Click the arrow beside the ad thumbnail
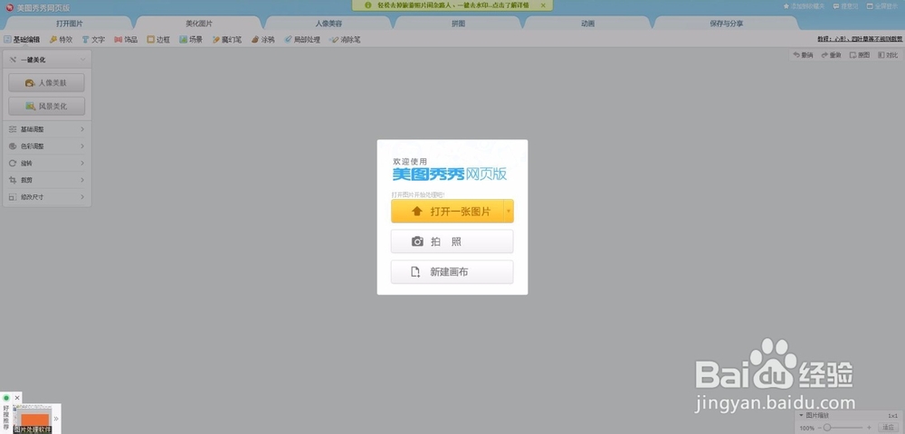The width and height of the screenshot is (905, 434). pos(56,419)
